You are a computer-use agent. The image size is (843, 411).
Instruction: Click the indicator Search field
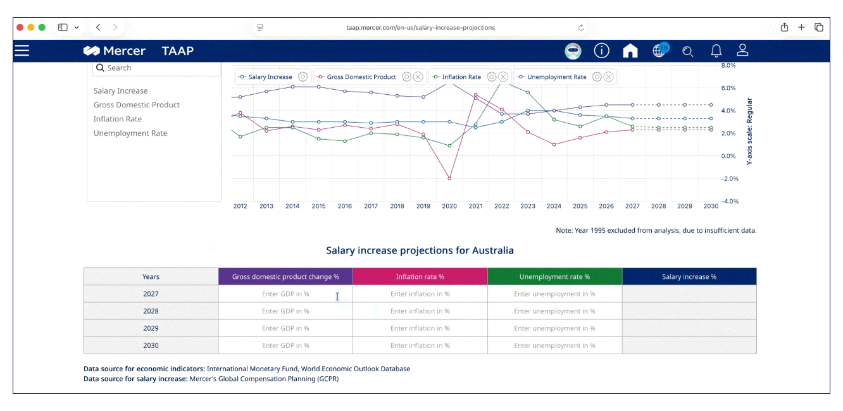[157, 68]
